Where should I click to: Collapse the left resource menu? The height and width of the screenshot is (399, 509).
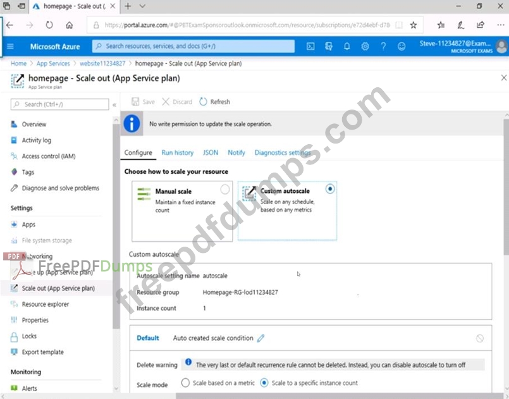click(x=114, y=104)
